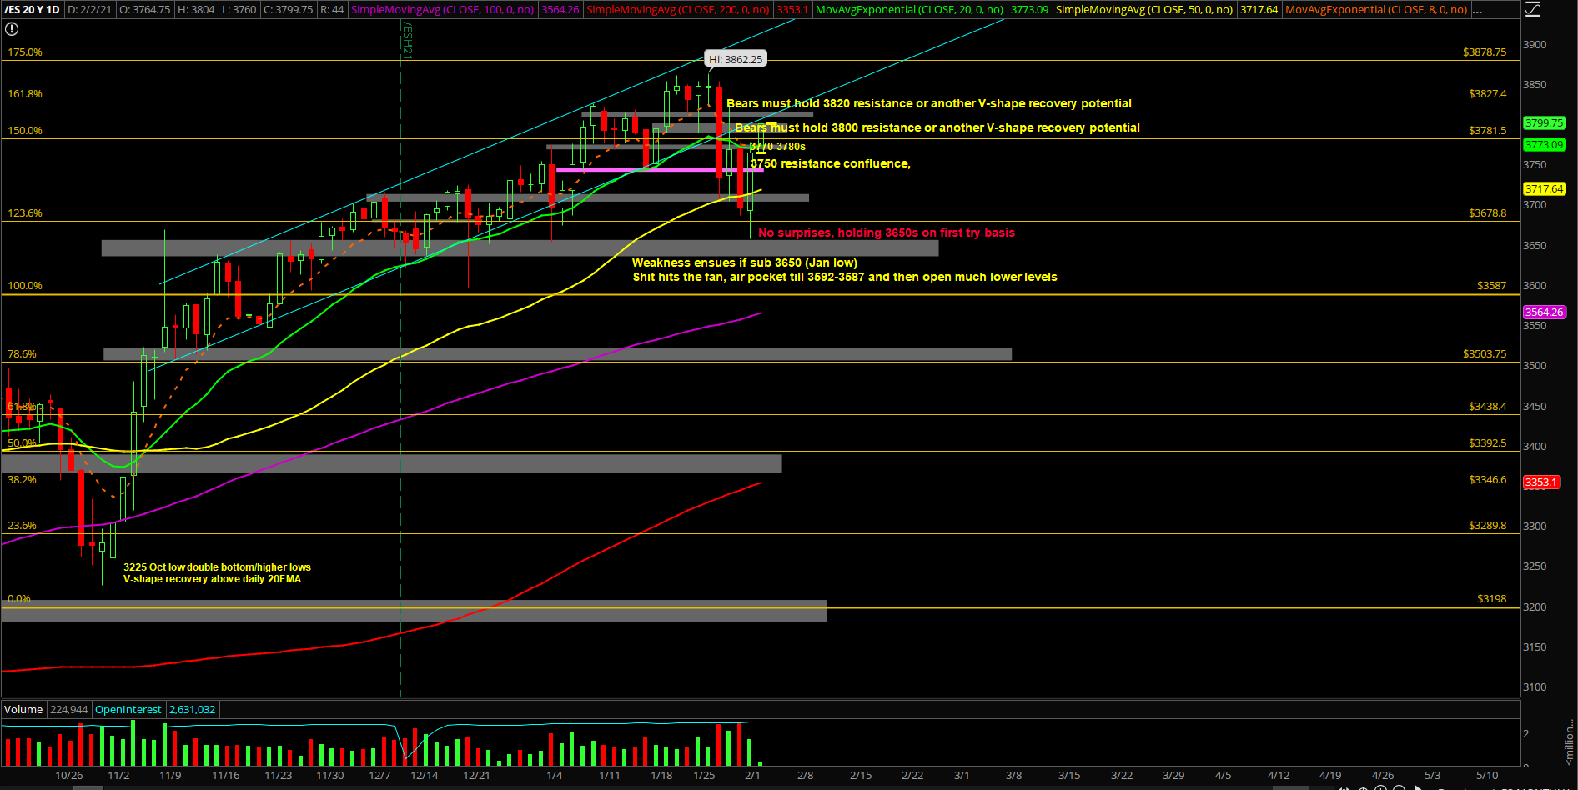Click the price axis auto-scale icon
This screenshot has width=1578, height=790.
1534,10
